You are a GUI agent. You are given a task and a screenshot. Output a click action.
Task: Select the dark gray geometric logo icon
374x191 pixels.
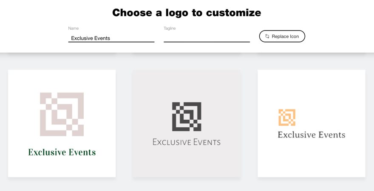187,116
